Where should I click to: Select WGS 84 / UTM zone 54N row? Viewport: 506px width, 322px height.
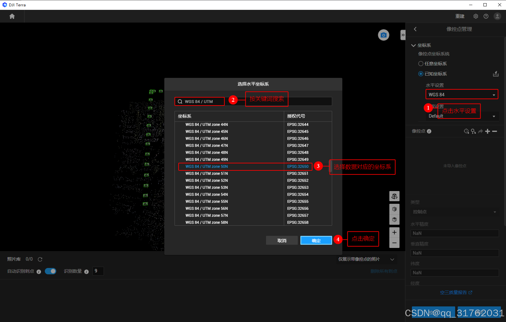tap(253, 195)
